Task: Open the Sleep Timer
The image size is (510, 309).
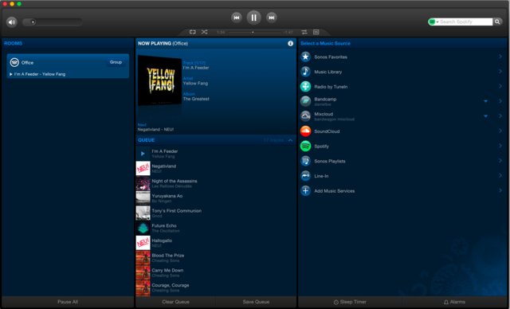Action: pyautogui.click(x=350, y=302)
